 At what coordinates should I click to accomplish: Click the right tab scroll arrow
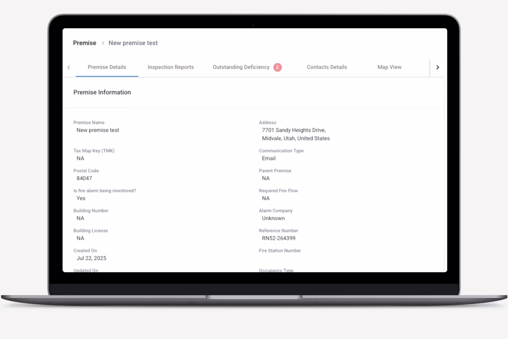(x=438, y=67)
